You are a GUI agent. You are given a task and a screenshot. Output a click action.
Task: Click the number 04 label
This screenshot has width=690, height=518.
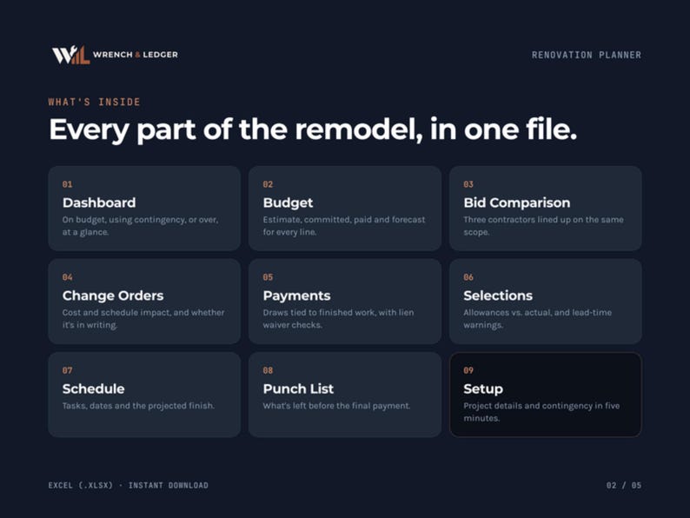67,277
